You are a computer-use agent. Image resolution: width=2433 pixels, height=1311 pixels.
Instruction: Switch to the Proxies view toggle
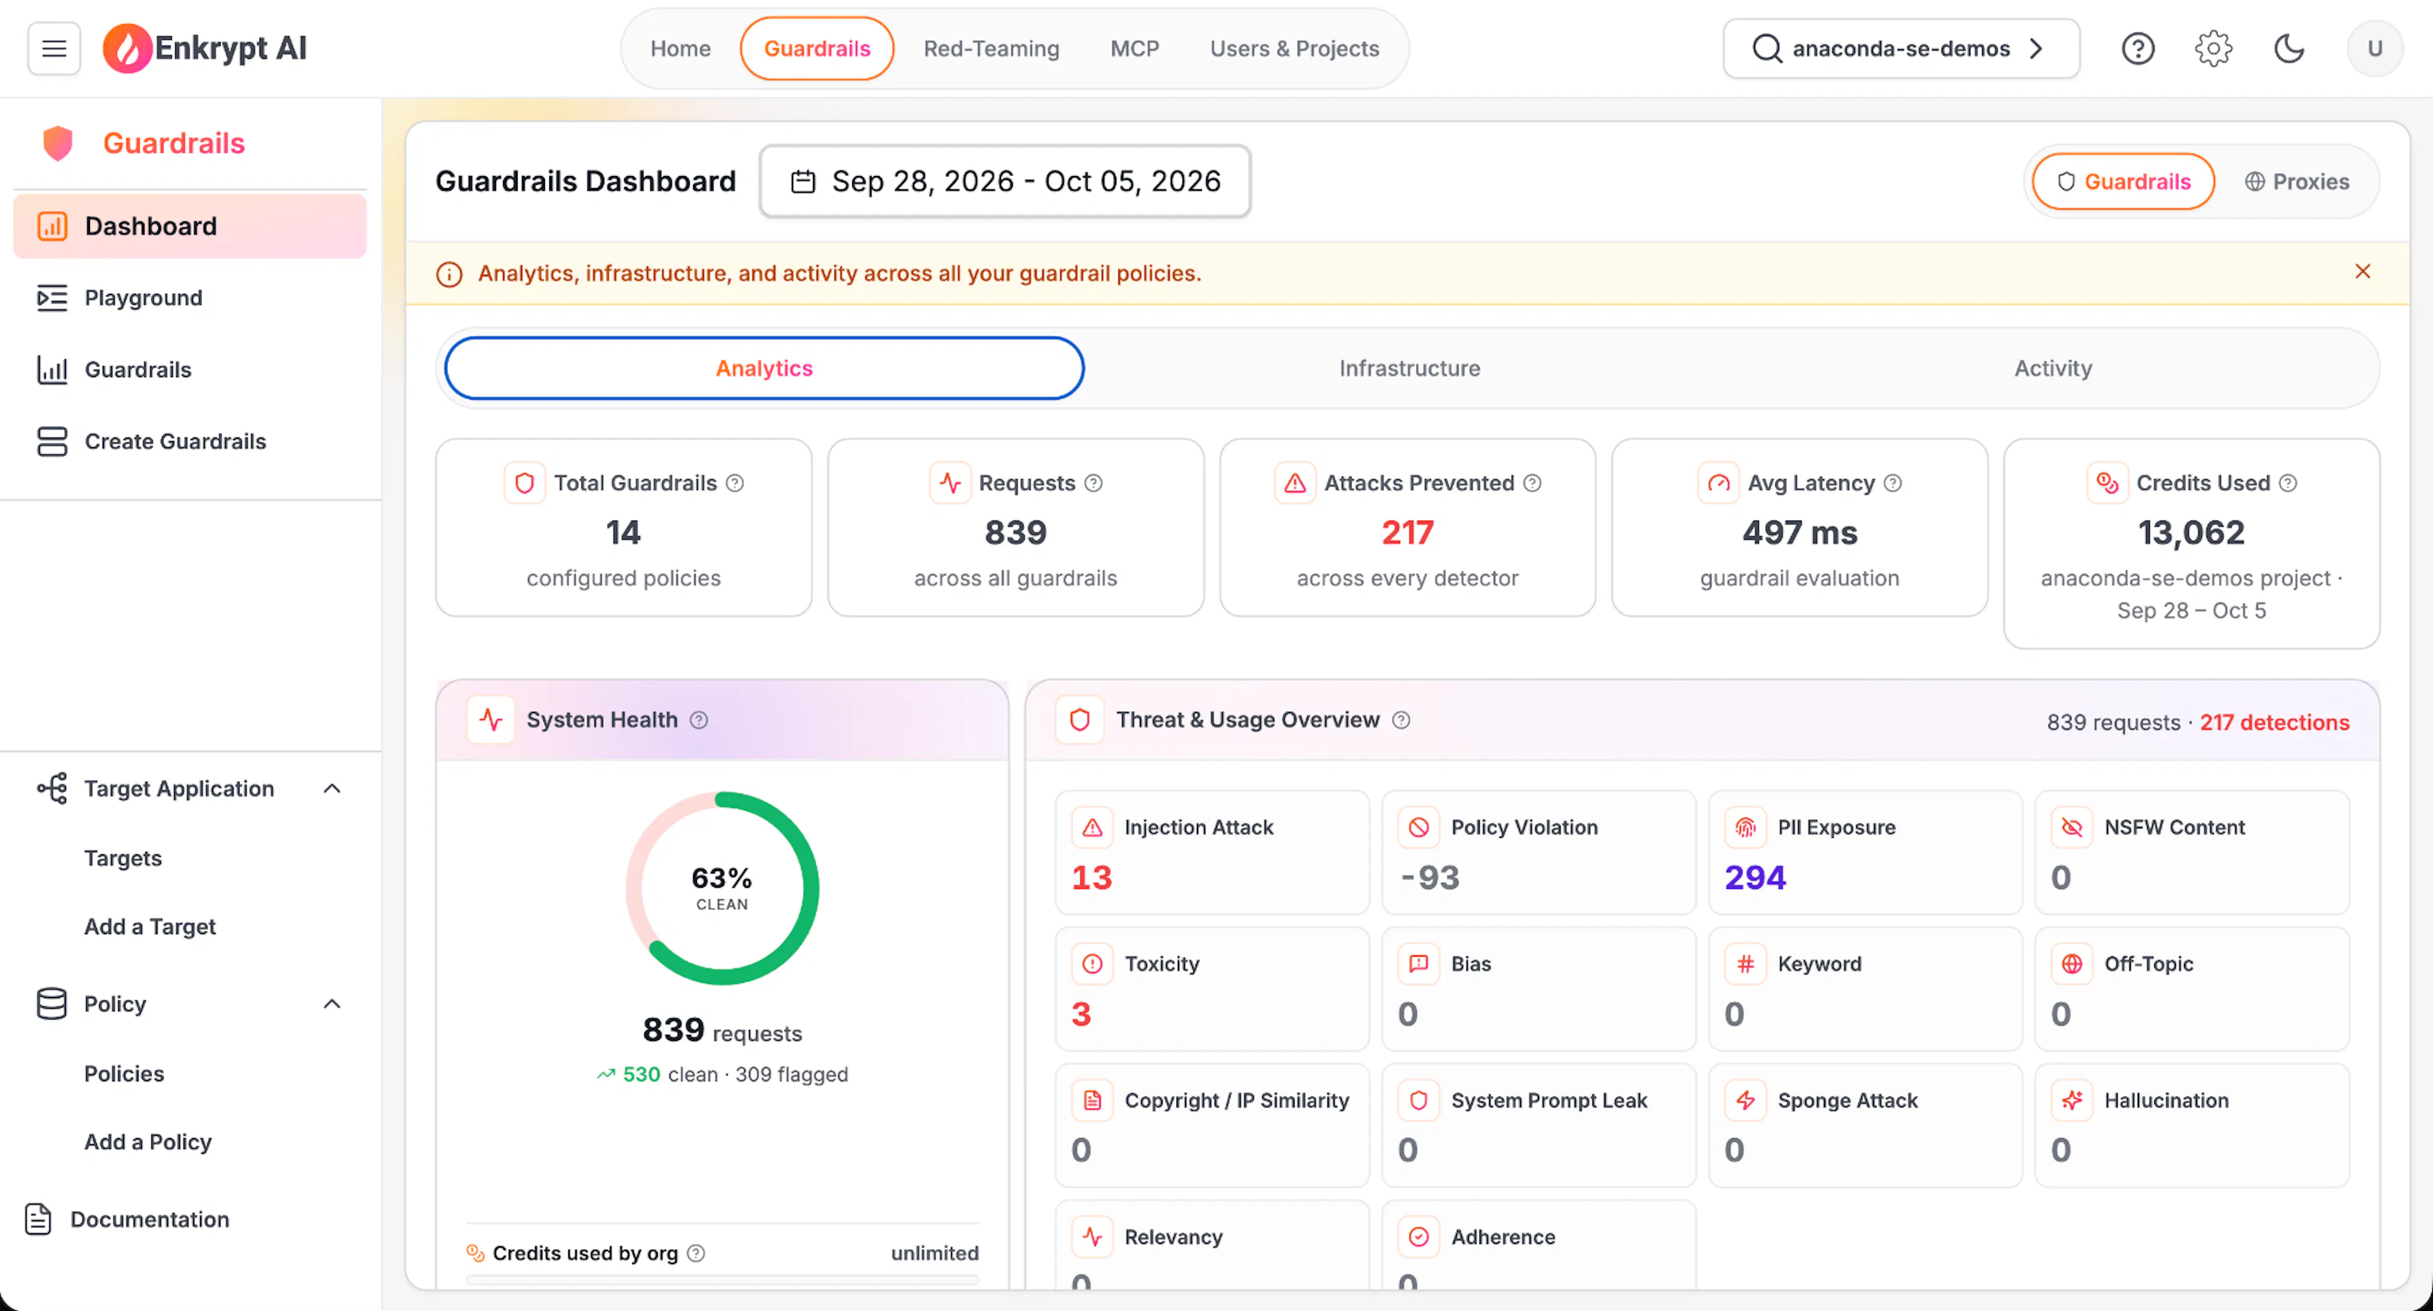2296,181
